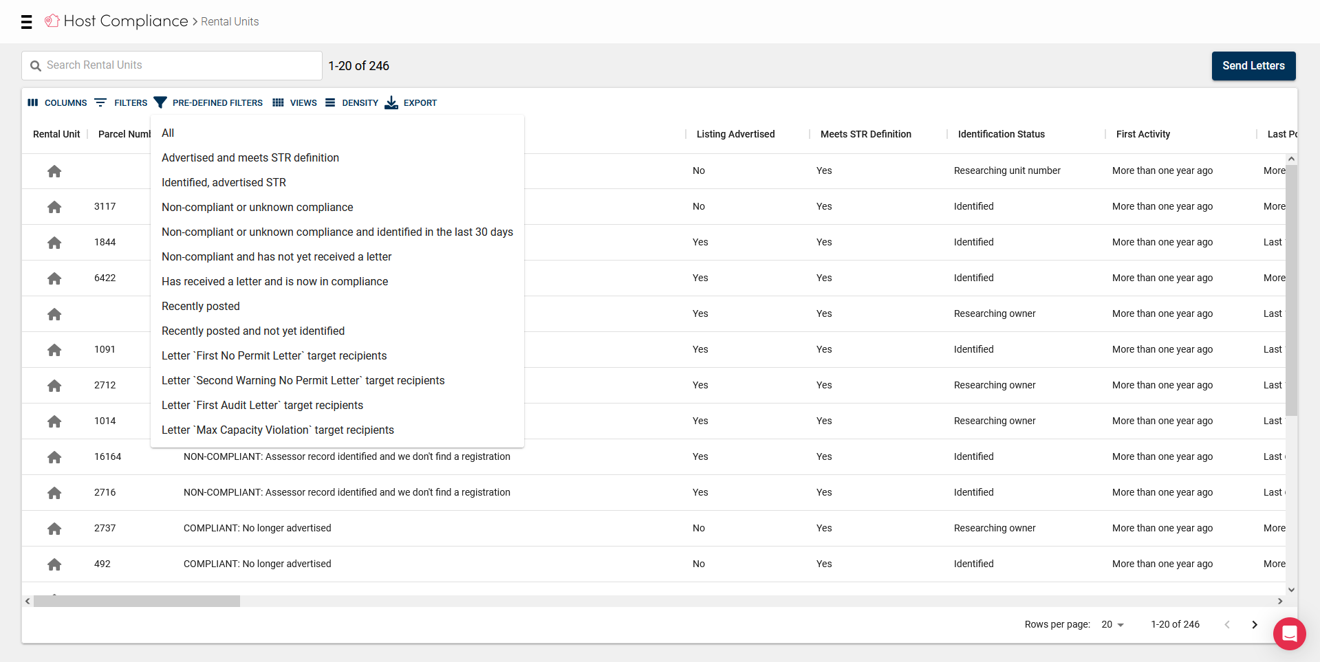Choose 'Recently posted and not yet identified'

pos(337,331)
